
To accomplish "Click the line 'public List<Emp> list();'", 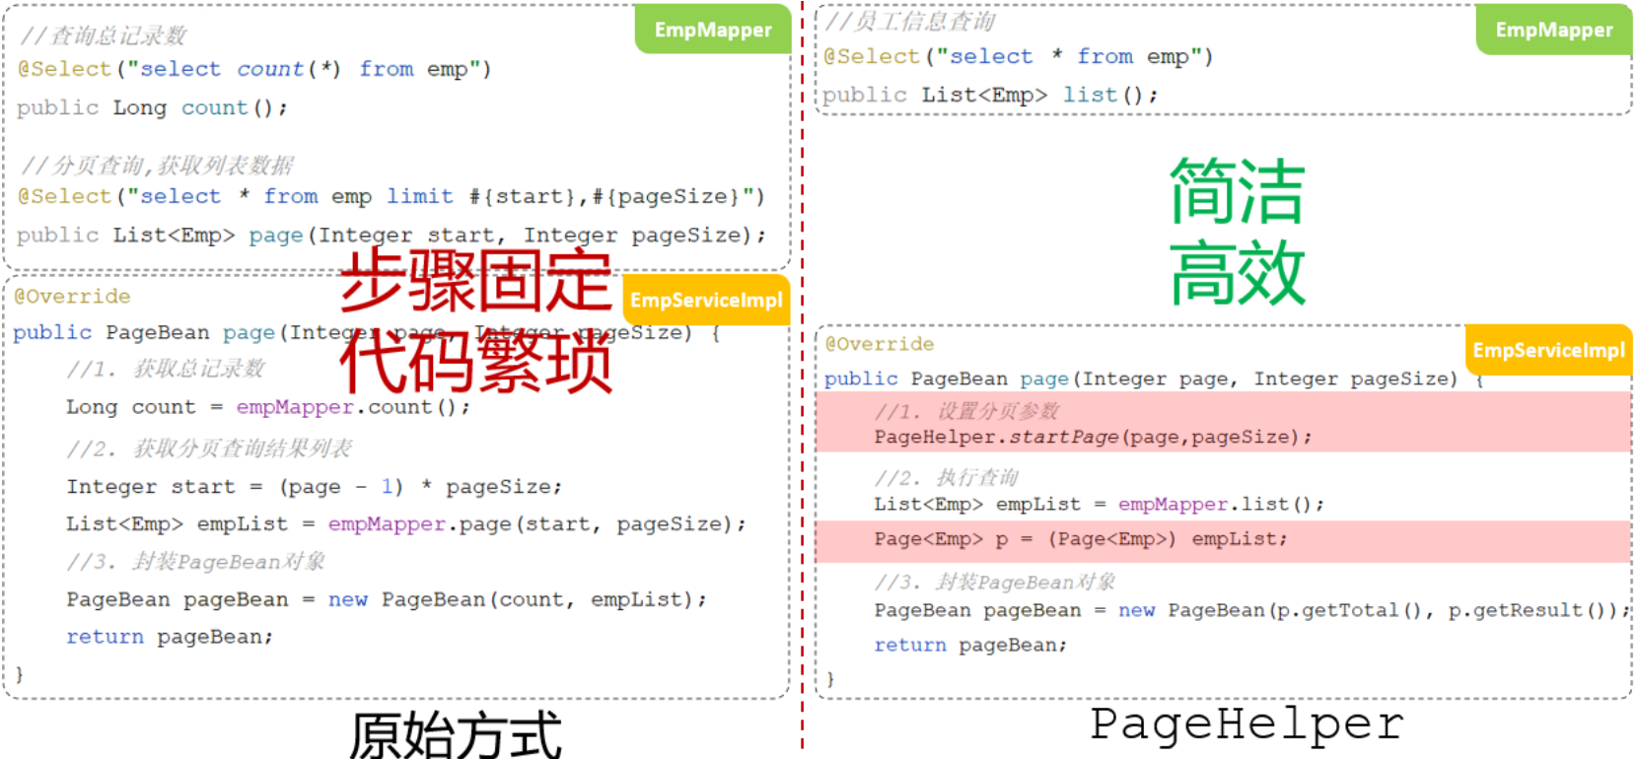I will point(990,95).
